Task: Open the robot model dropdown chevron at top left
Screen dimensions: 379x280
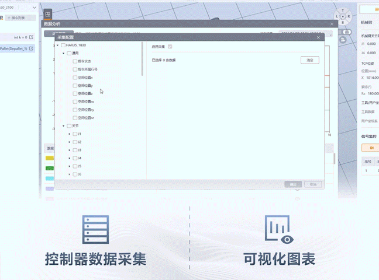Action: pos(35,8)
